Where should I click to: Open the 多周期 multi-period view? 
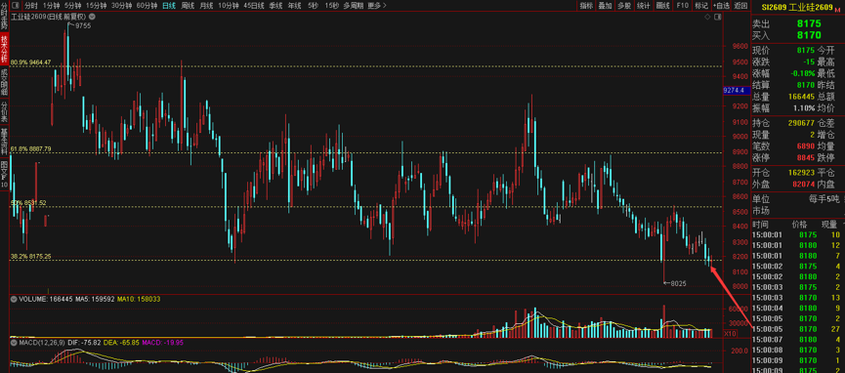click(354, 6)
